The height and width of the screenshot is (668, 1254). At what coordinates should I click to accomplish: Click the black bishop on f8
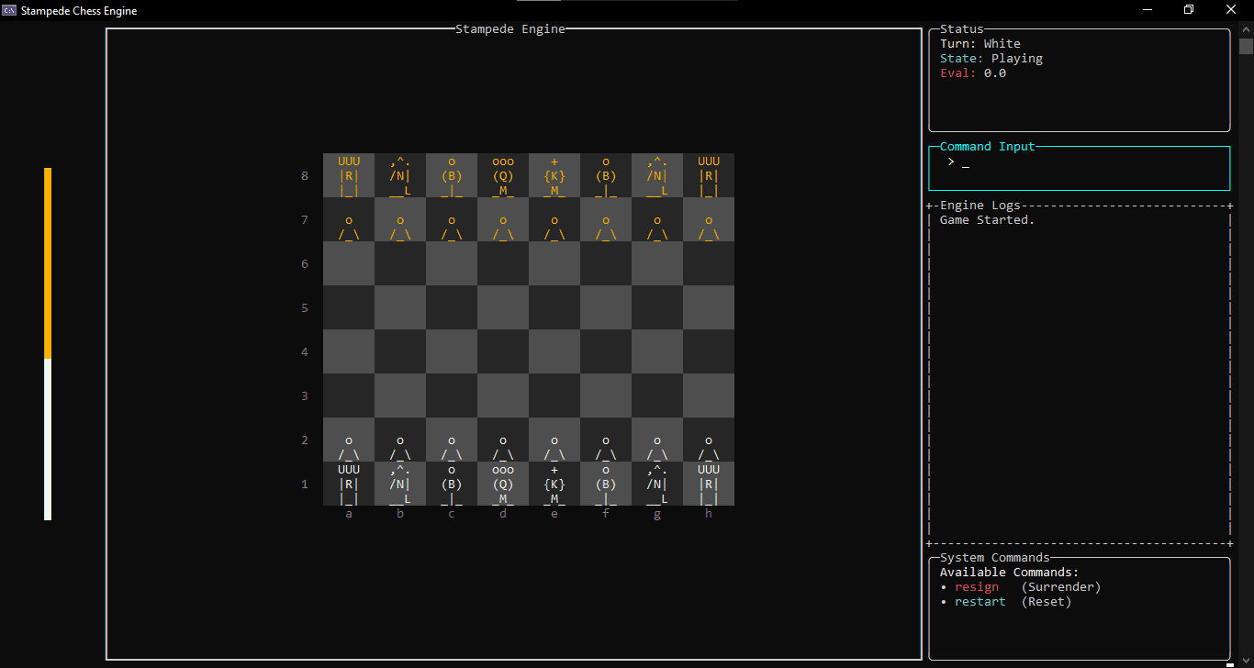[605, 175]
